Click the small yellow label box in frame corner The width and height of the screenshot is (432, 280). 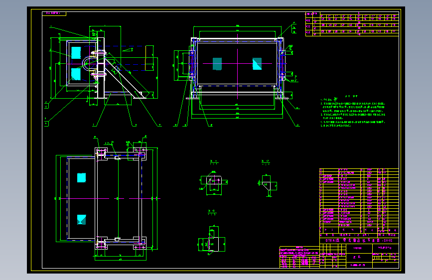54,13
